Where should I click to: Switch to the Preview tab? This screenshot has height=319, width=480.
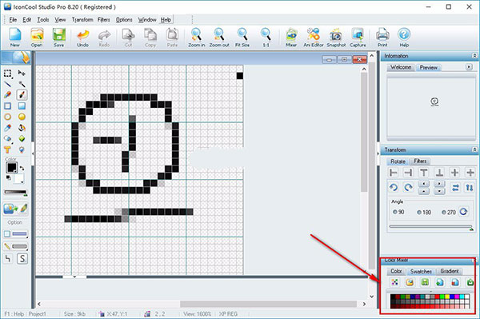click(x=428, y=67)
